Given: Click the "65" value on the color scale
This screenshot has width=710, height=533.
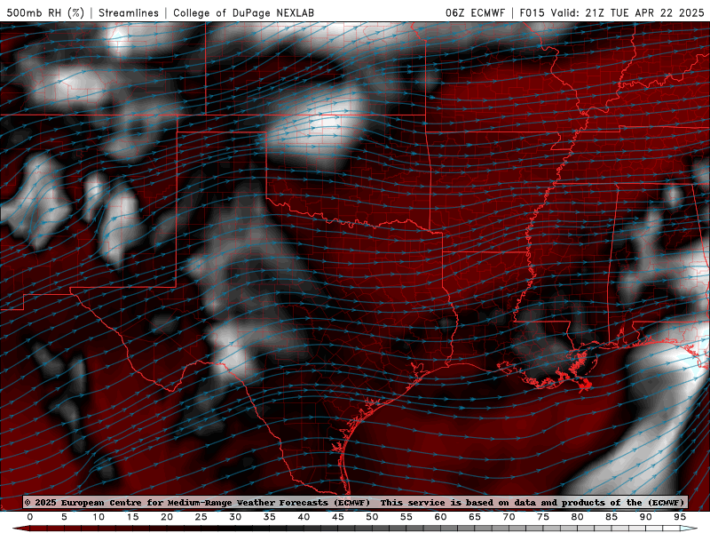Looking at the screenshot, I should tap(475, 517).
